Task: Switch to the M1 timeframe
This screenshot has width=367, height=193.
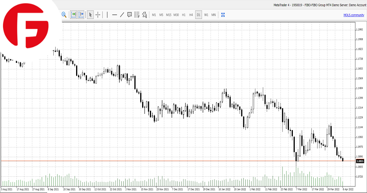Action: pos(154,15)
